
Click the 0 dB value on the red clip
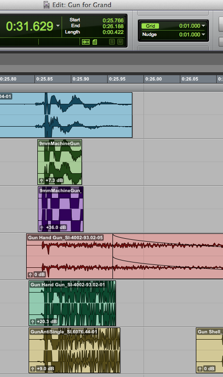[x=39, y=275]
